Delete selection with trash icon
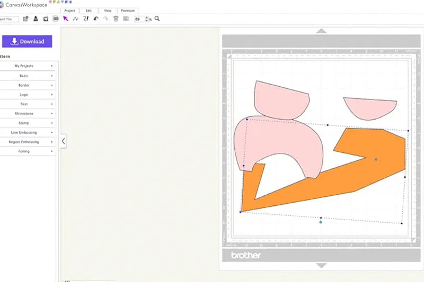The width and height of the screenshot is (424, 282). click(116, 19)
